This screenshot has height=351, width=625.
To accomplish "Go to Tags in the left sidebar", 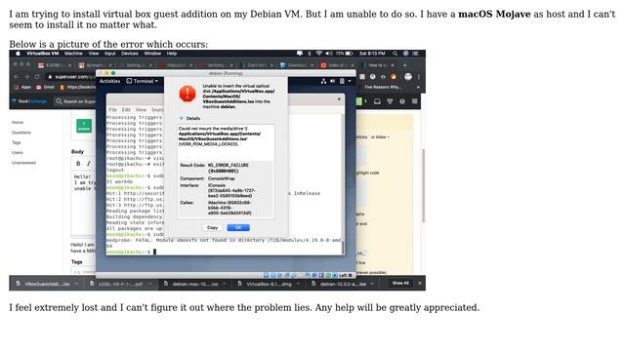I will 17,142.
